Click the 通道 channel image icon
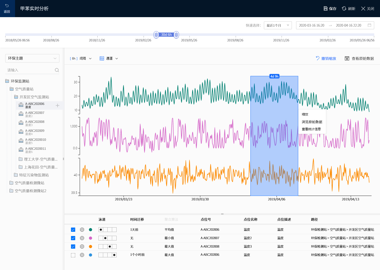 (x=102, y=58)
